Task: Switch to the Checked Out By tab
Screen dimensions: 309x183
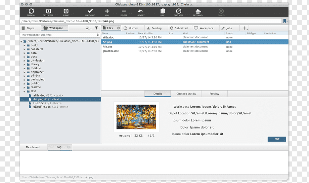Action: tap(186, 94)
